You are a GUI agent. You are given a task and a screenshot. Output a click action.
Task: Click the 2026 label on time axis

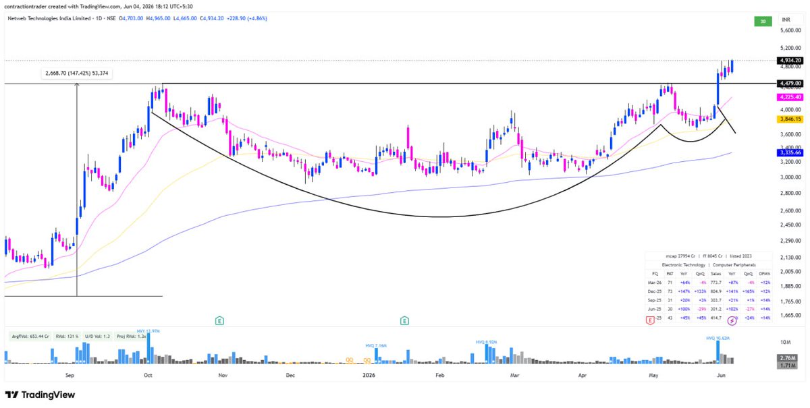tap(369, 374)
